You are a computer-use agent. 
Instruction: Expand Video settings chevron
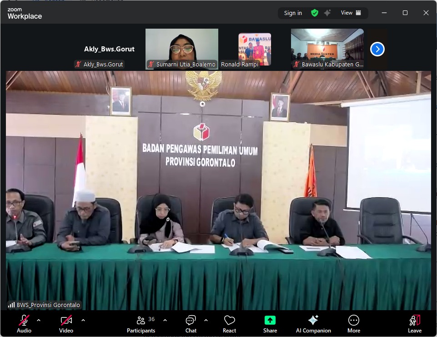(x=83, y=320)
